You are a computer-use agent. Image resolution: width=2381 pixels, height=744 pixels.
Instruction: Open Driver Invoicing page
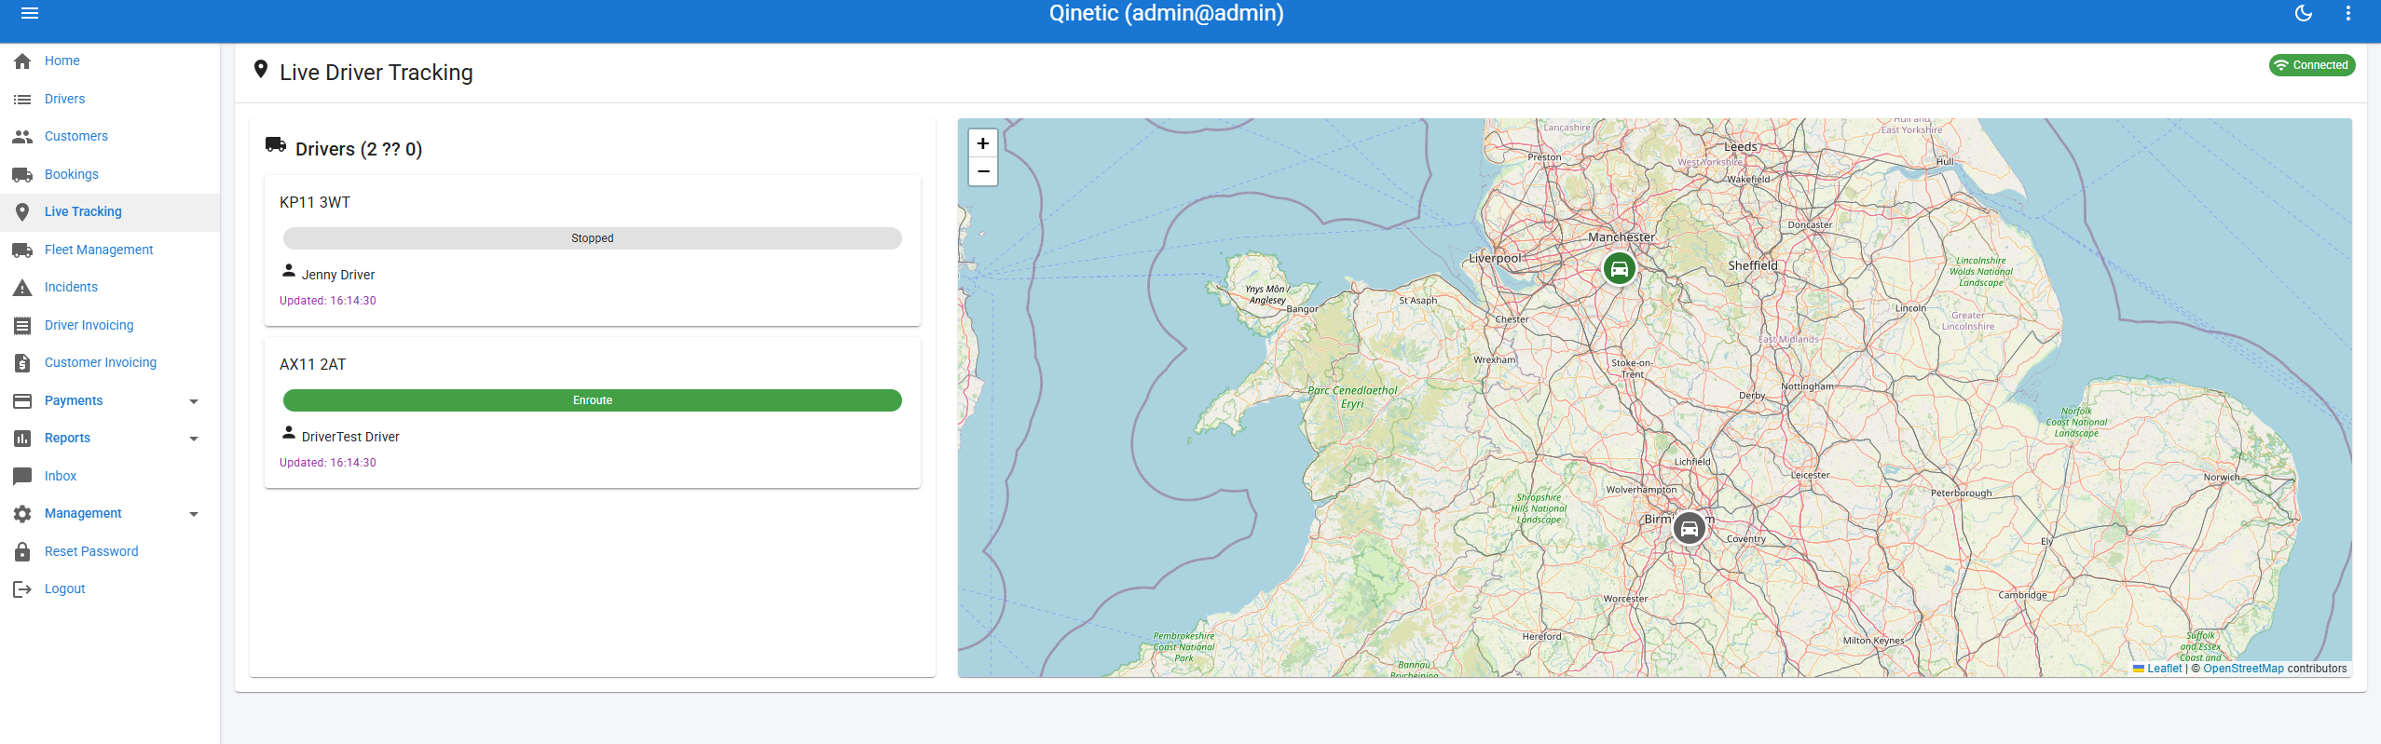(x=89, y=325)
